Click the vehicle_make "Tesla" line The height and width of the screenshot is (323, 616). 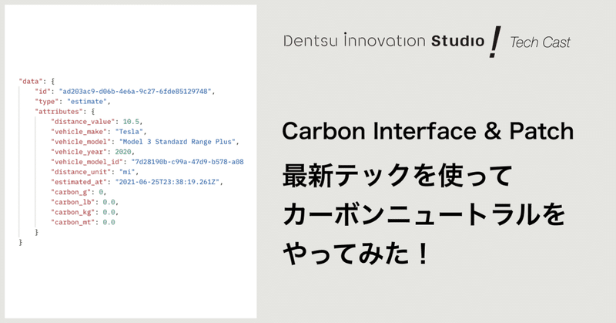click(x=99, y=132)
